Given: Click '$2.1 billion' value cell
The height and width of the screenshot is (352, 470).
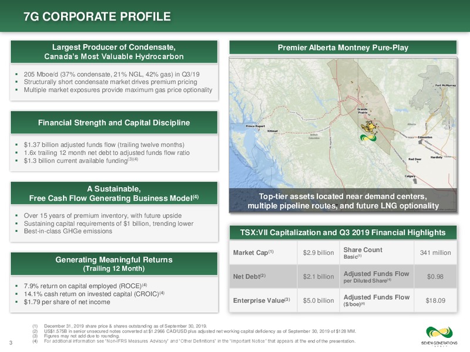Looking at the screenshot, I should click(318, 276).
